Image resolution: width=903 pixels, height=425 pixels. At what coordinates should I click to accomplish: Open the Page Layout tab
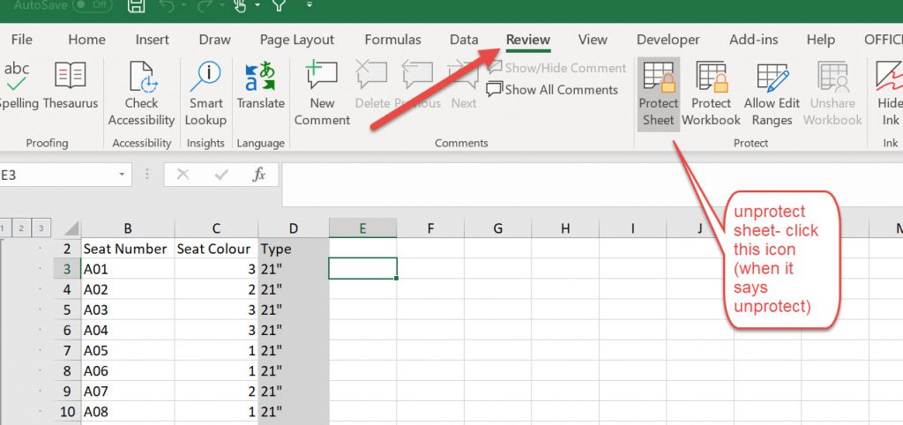(x=297, y=40)
